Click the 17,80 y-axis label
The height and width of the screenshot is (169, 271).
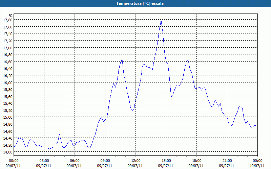[x=8, y=20]
